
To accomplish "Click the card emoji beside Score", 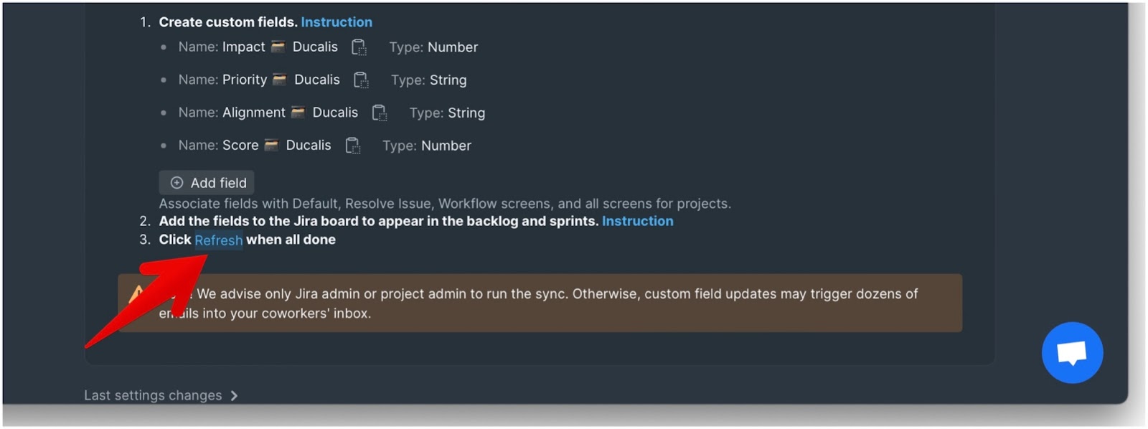I will click(271, 145).
